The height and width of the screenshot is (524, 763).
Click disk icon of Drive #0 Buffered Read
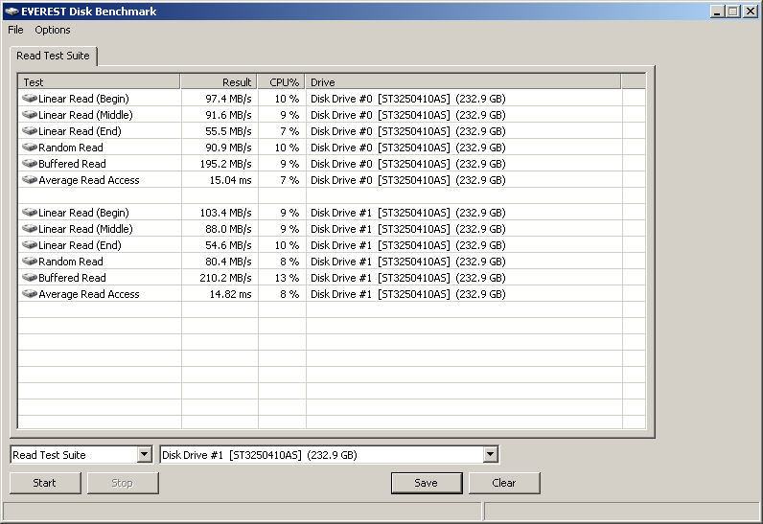(30, 163)
